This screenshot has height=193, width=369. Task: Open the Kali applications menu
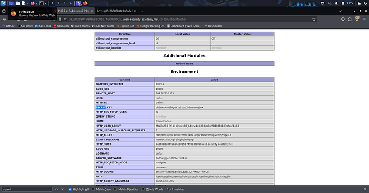3,3
